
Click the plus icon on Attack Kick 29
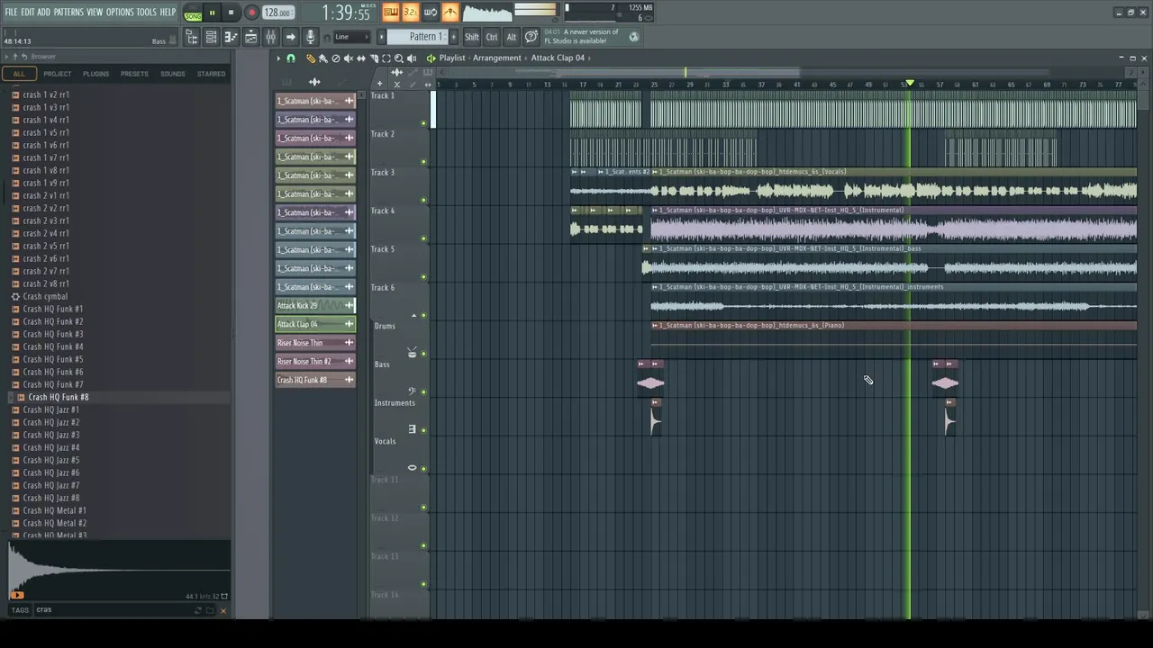349,305
